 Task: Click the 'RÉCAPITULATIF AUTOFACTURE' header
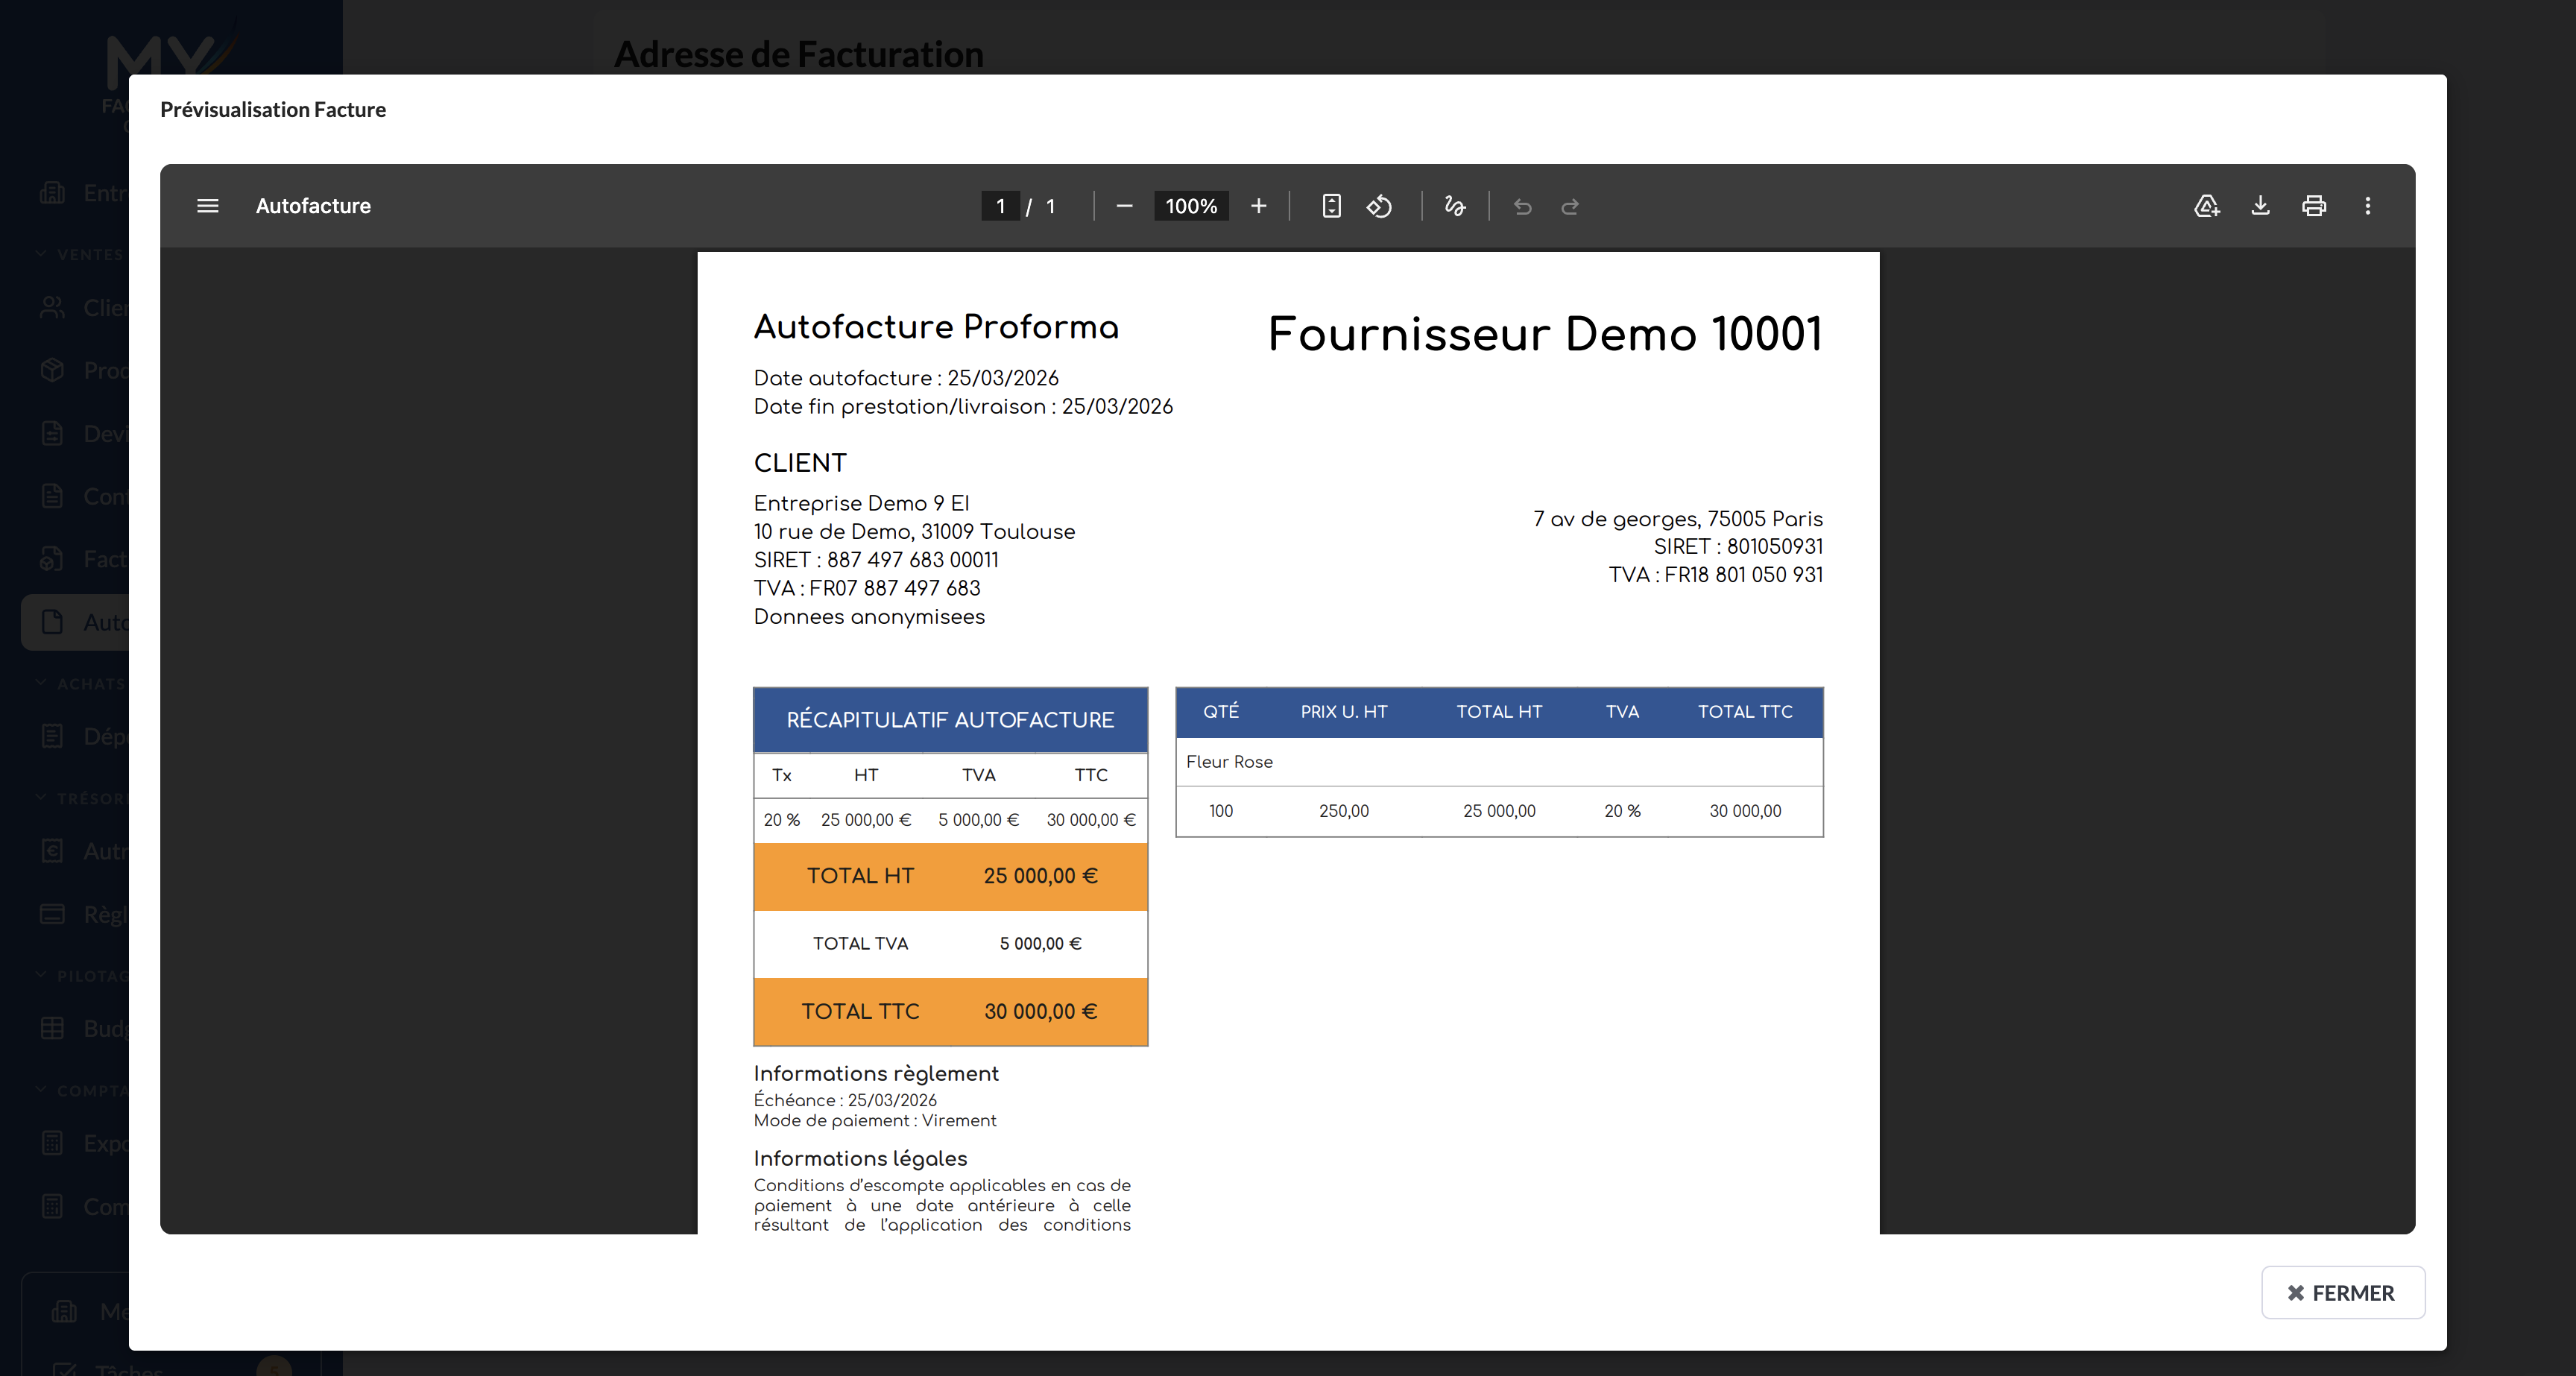tap(950, 720)
